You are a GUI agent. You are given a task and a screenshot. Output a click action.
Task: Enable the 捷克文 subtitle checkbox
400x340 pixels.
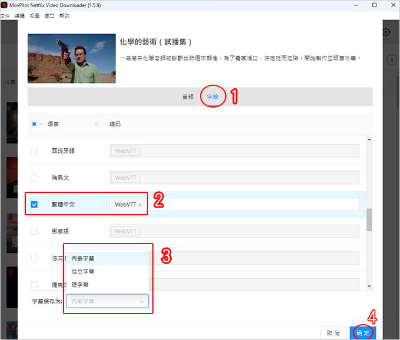point(34,285)
